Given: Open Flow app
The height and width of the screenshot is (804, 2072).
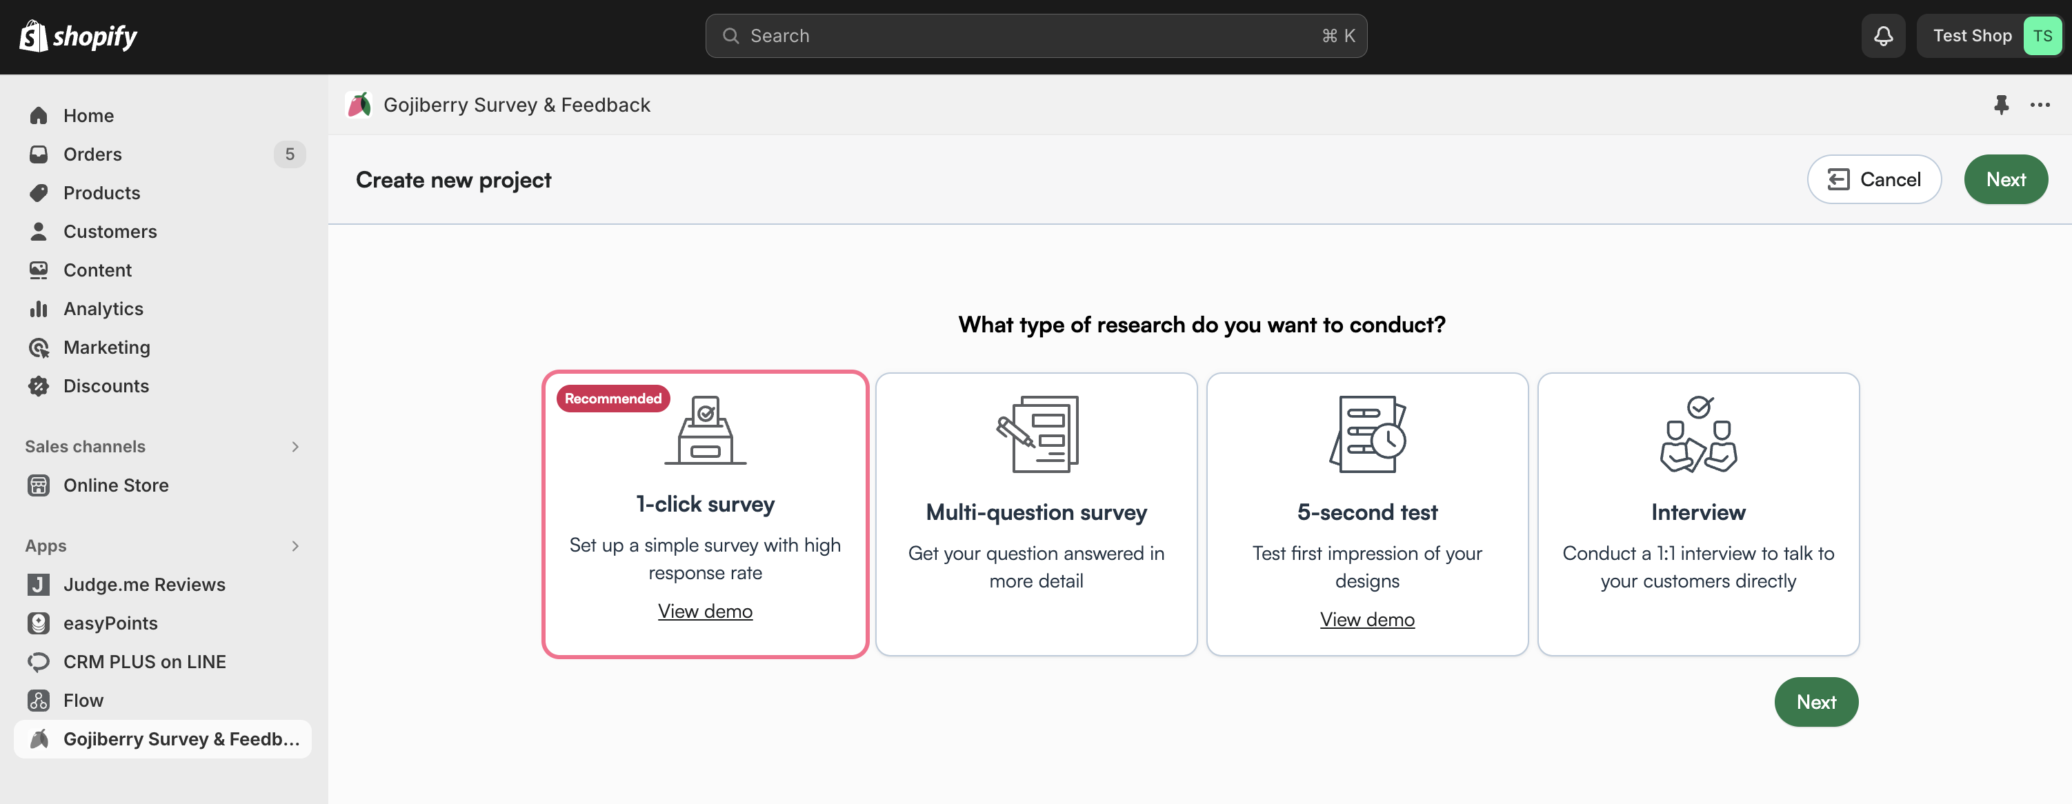Looking at the screenshot, I should [161, 701].
